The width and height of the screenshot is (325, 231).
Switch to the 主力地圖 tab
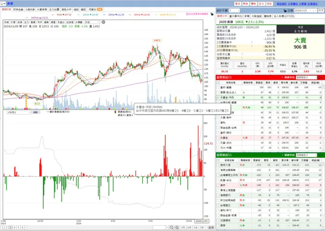point(54,10)
